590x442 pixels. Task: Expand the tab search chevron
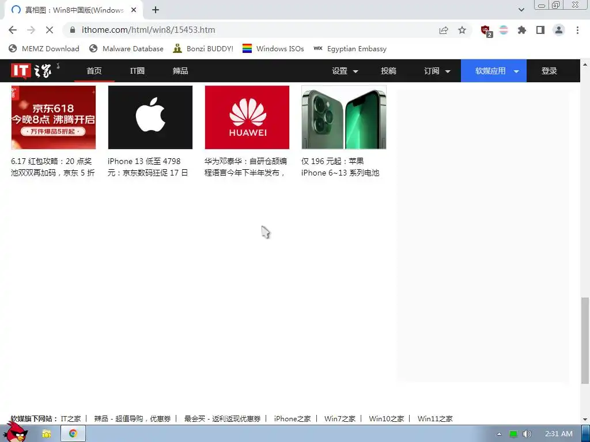tap(521, 10)
